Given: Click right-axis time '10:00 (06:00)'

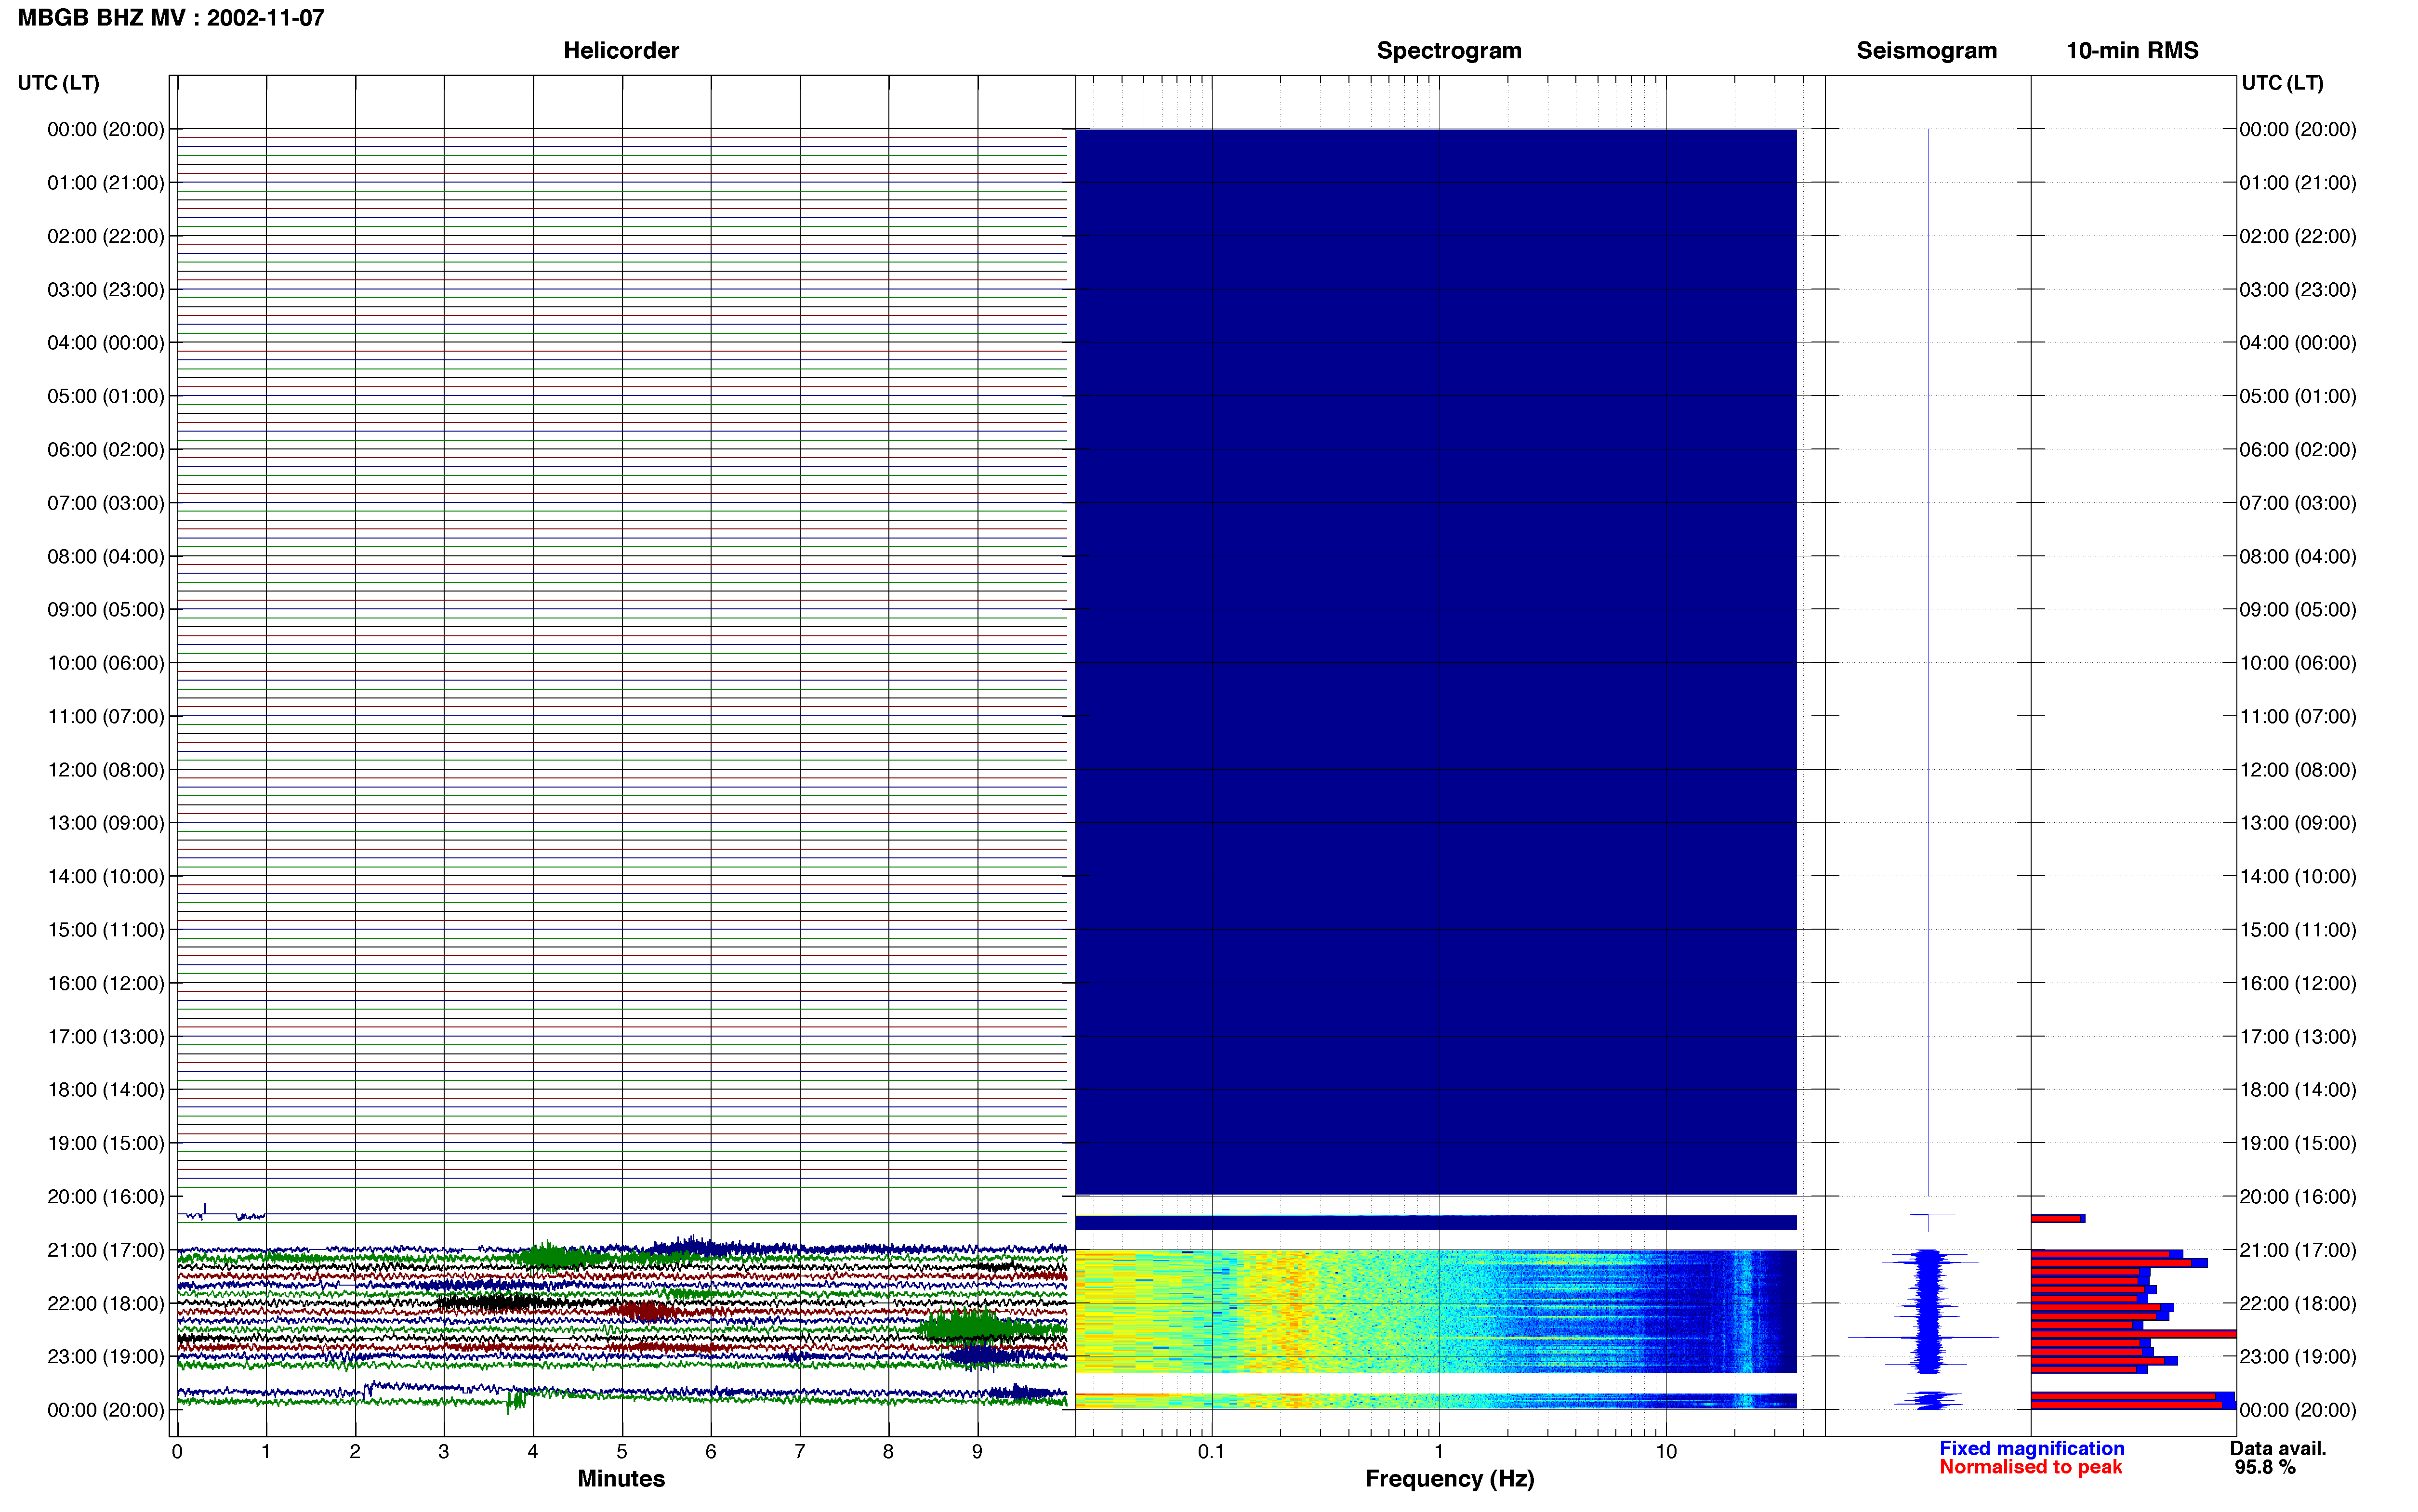Looking at the screenshot, I should 2298,663.
